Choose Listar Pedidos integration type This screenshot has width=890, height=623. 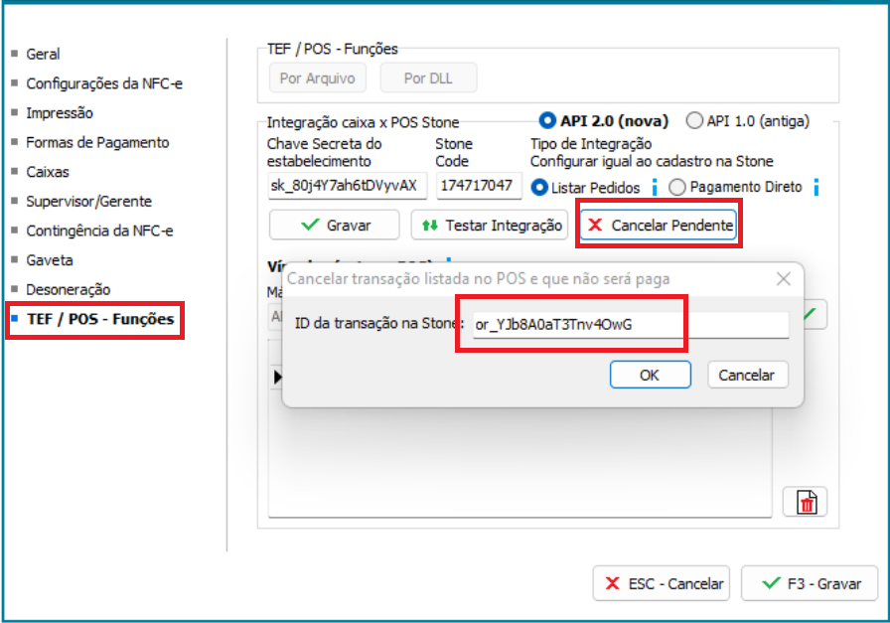pos(540,187)
